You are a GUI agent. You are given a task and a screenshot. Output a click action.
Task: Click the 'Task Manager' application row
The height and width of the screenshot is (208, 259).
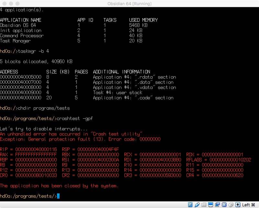click(71, 41)
